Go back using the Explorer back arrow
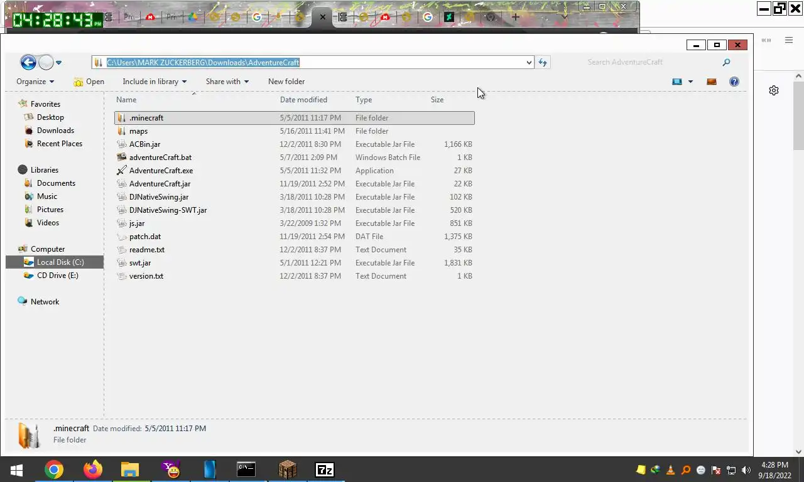This screenshot has height=482, width=804. coord(28,62)
